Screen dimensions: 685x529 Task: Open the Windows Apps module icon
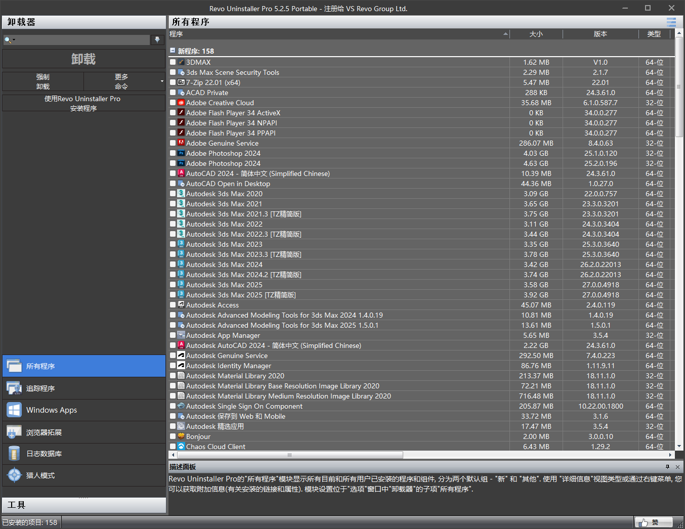pos(14,410)
